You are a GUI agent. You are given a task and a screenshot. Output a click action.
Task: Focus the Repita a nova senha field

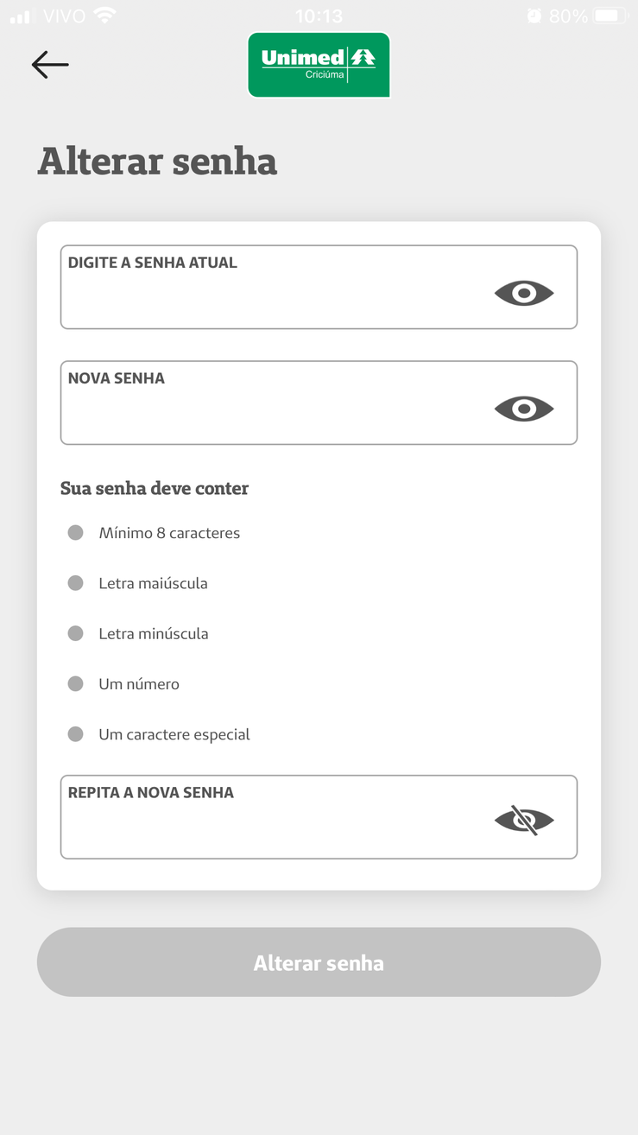(319, 817)
